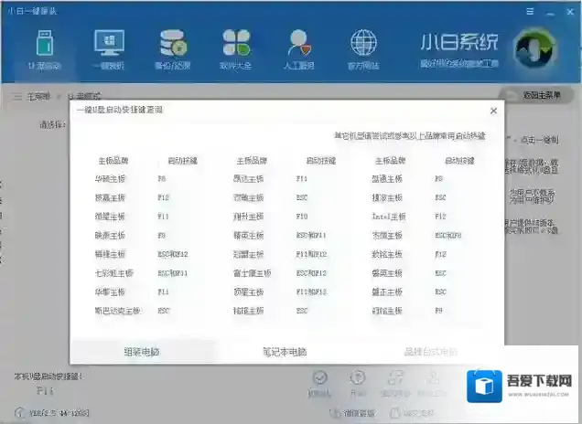Open the hamburger menu in title bar
The image size is (582, 424).
[530, 12]
